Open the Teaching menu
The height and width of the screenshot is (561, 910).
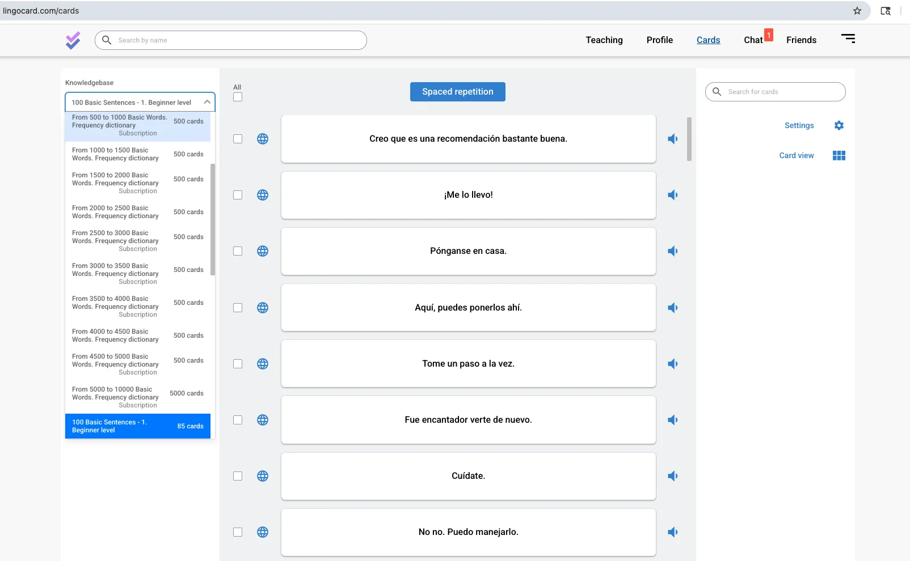click(x=604, y=40)
